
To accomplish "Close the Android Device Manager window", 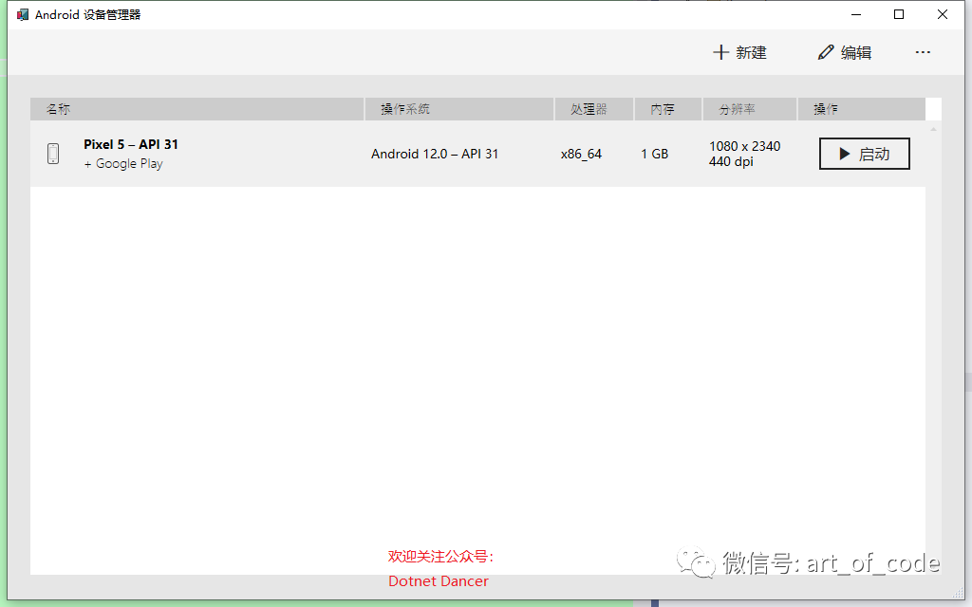I will [x=943, y=15].
